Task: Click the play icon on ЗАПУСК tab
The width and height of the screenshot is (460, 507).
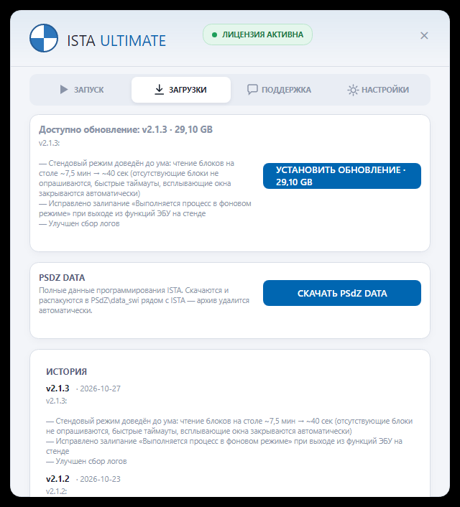Action: (64, 90)
